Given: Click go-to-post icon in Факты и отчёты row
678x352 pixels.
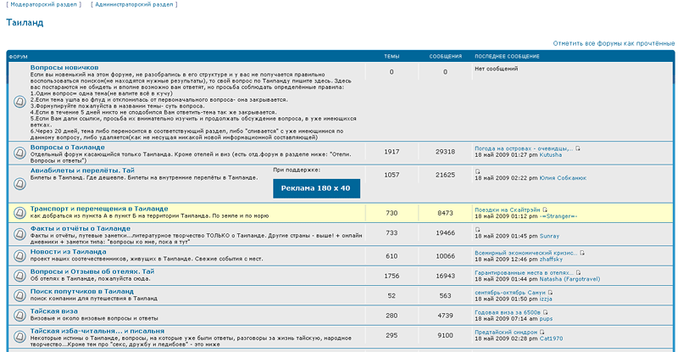Looking at the screenshot, I should (477, 230).
